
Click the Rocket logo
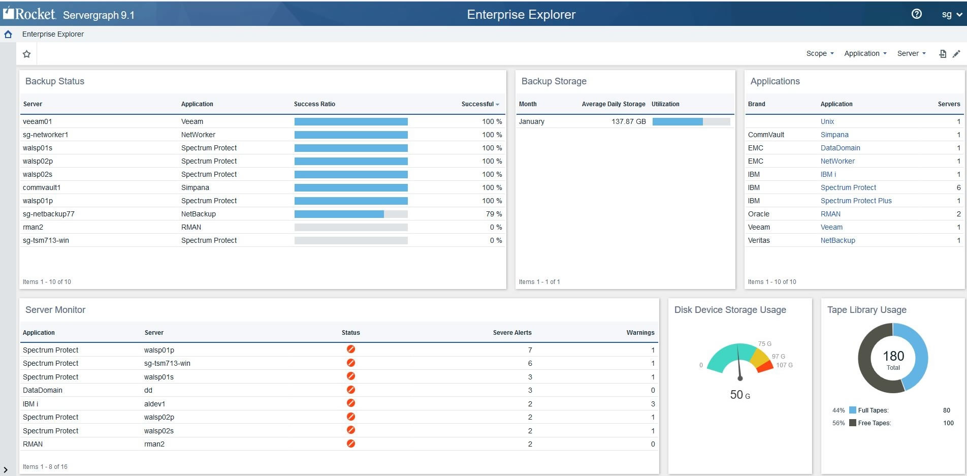point(29,14)
